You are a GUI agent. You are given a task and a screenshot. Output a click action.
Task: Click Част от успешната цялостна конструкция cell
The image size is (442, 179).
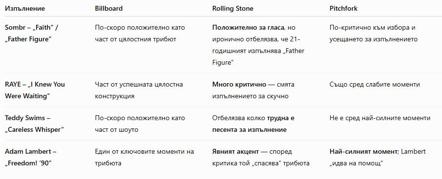[x=139, y=90]
